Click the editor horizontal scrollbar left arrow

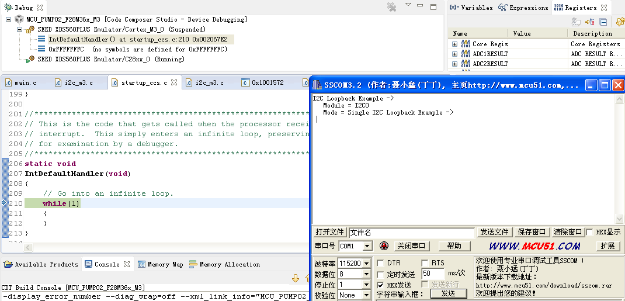point(28,248)
